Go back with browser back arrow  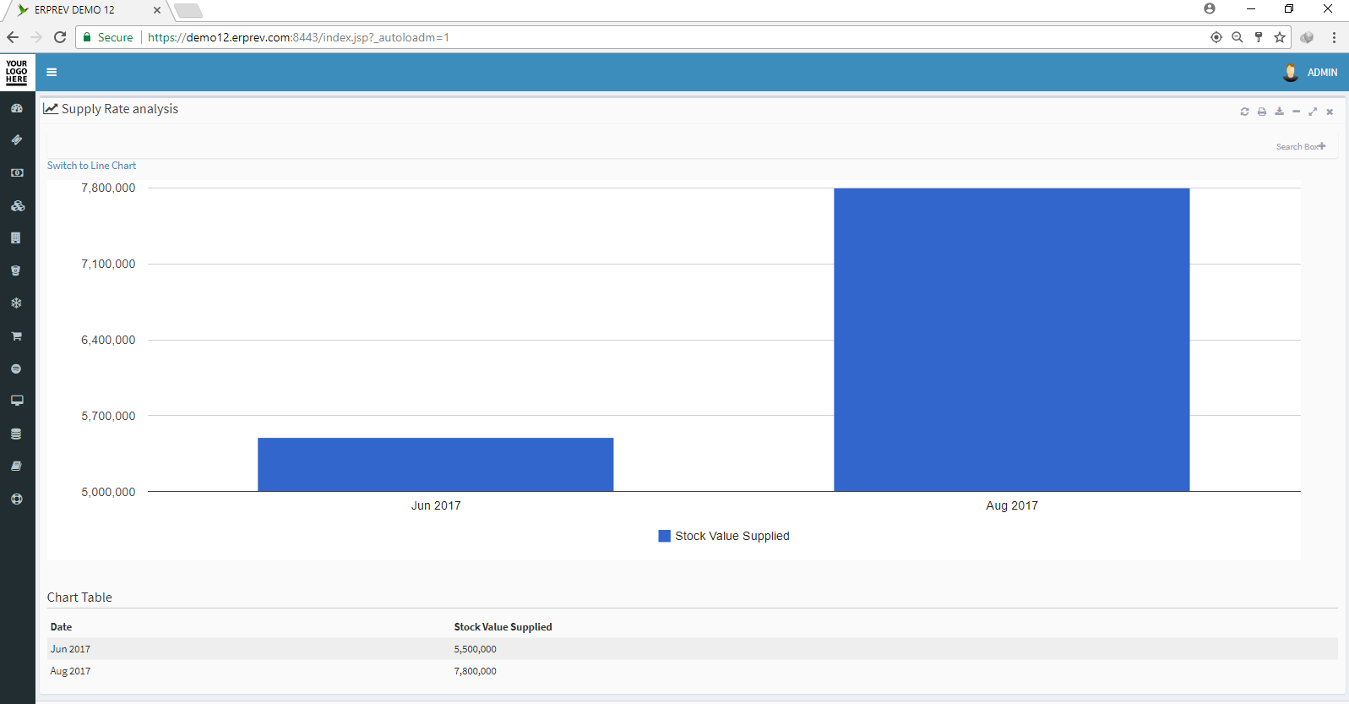point(13,37)
